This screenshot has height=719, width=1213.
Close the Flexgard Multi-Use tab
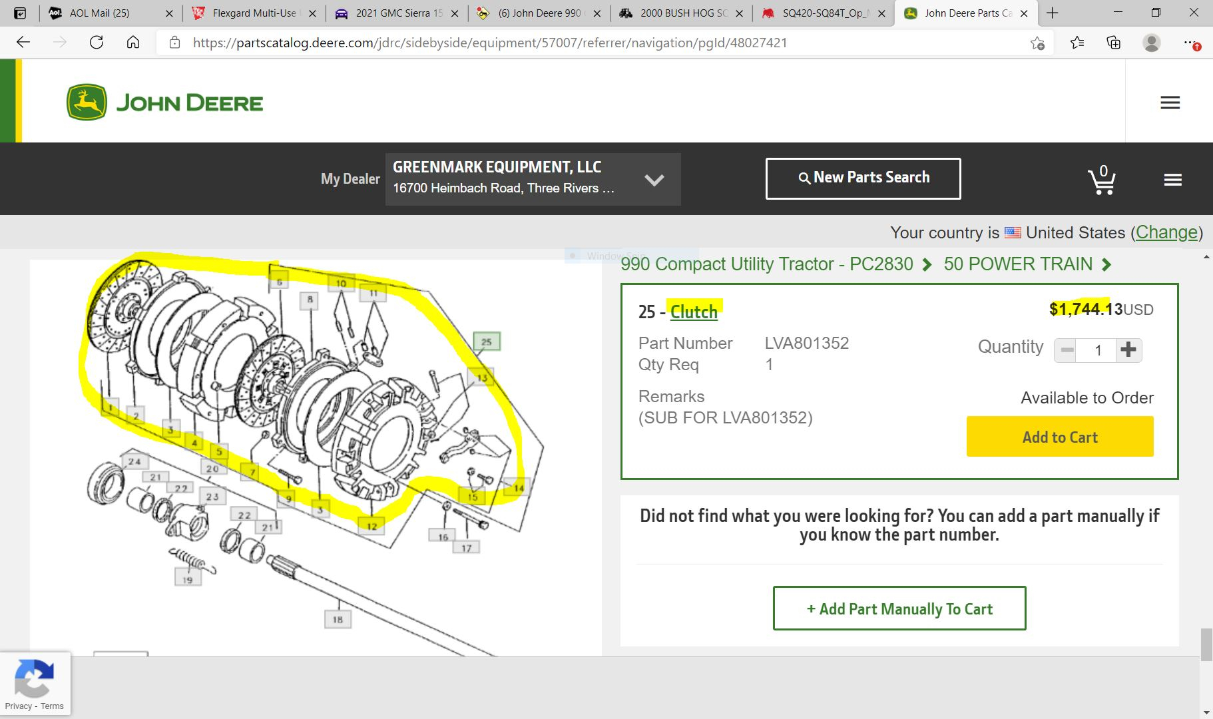click(312, 13)
